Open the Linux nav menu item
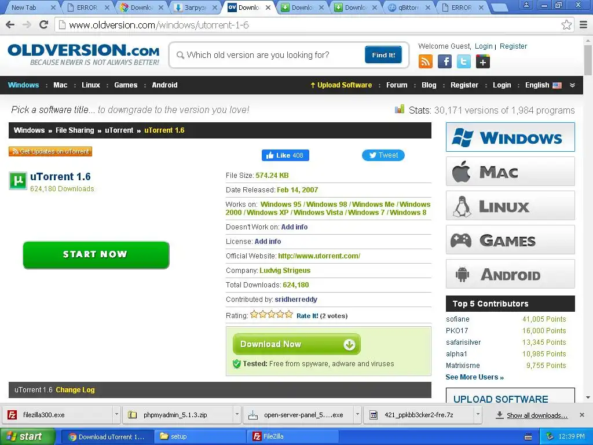The width and height of the screenshot is (593, 445). tap(91, 85)
